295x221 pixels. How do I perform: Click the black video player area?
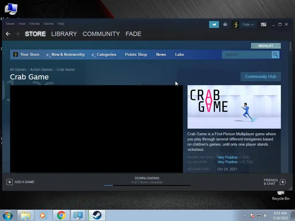point(97,129)
